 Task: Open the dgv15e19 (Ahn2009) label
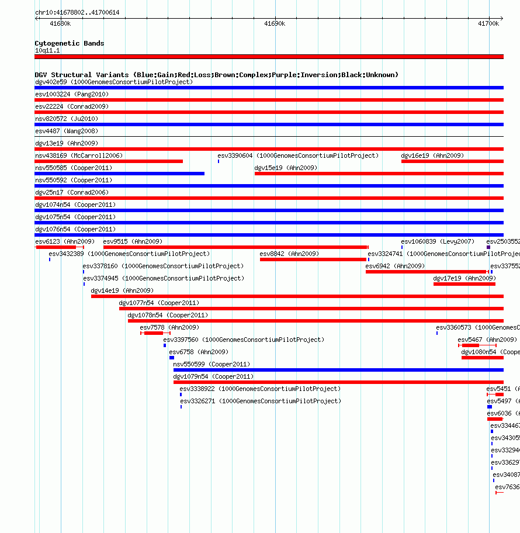(x=286, y=168)
